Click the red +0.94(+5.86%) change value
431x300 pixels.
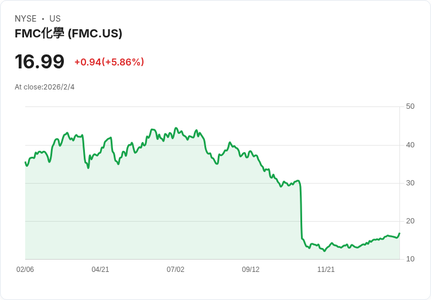[109, 62]
